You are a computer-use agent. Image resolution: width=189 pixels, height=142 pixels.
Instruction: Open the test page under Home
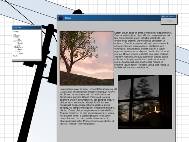tap(19, 39)
